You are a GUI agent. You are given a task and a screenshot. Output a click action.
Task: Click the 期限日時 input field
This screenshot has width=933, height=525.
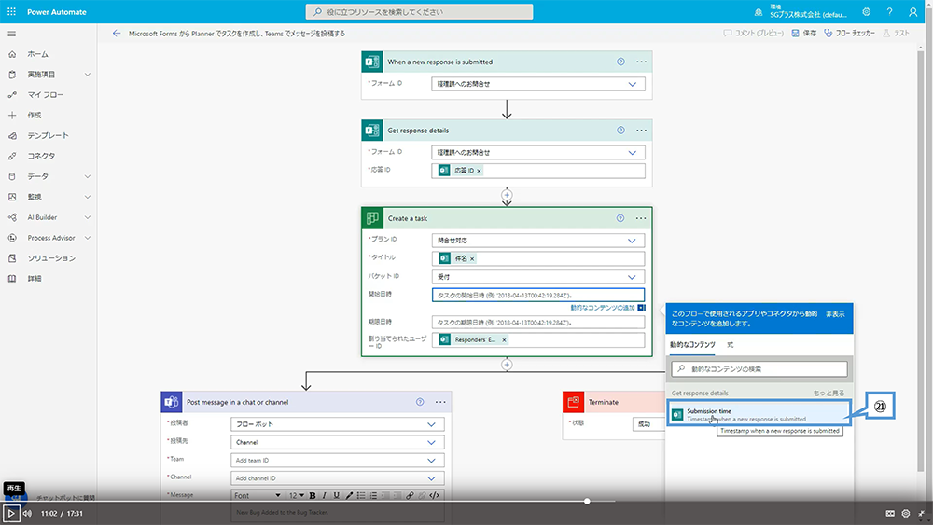538,323
